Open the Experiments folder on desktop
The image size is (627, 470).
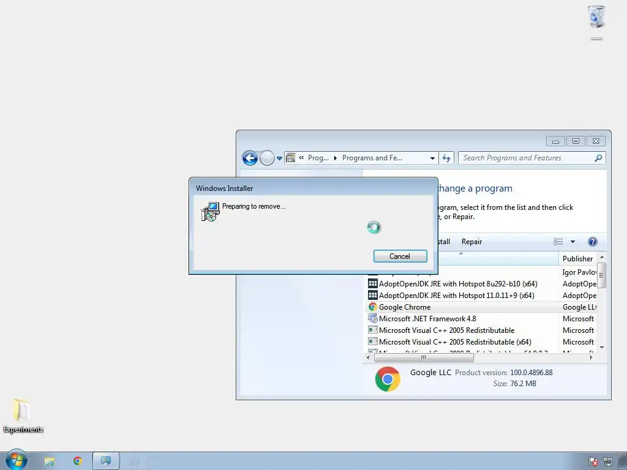click(x=23, y=416)
